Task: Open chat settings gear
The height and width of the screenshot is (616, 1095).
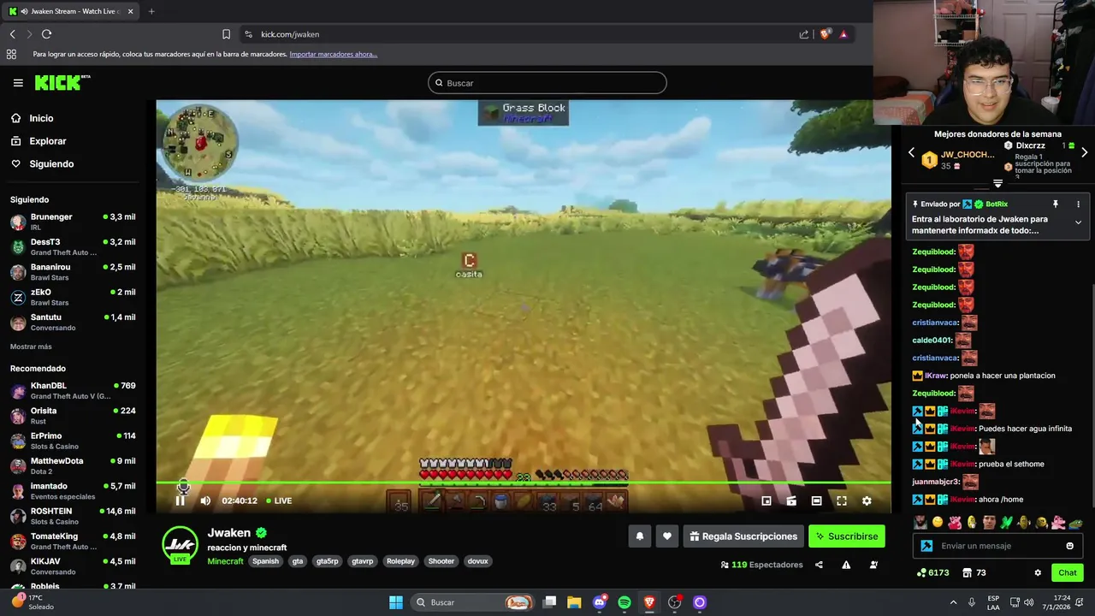Action: click(x=1038, y=573)
